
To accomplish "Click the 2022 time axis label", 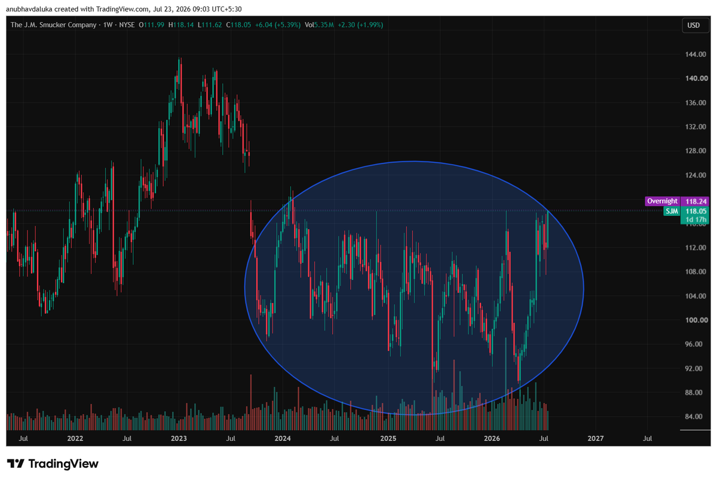I will tap(75, 439).
